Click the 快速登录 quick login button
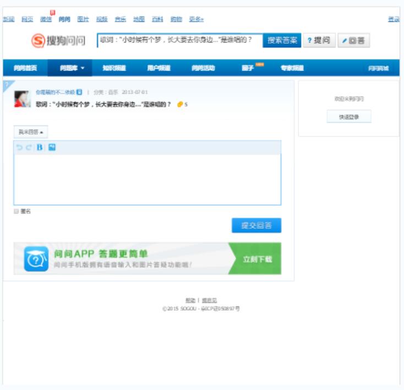This screenshot has height=390, width=404. (x=349, y=117)
